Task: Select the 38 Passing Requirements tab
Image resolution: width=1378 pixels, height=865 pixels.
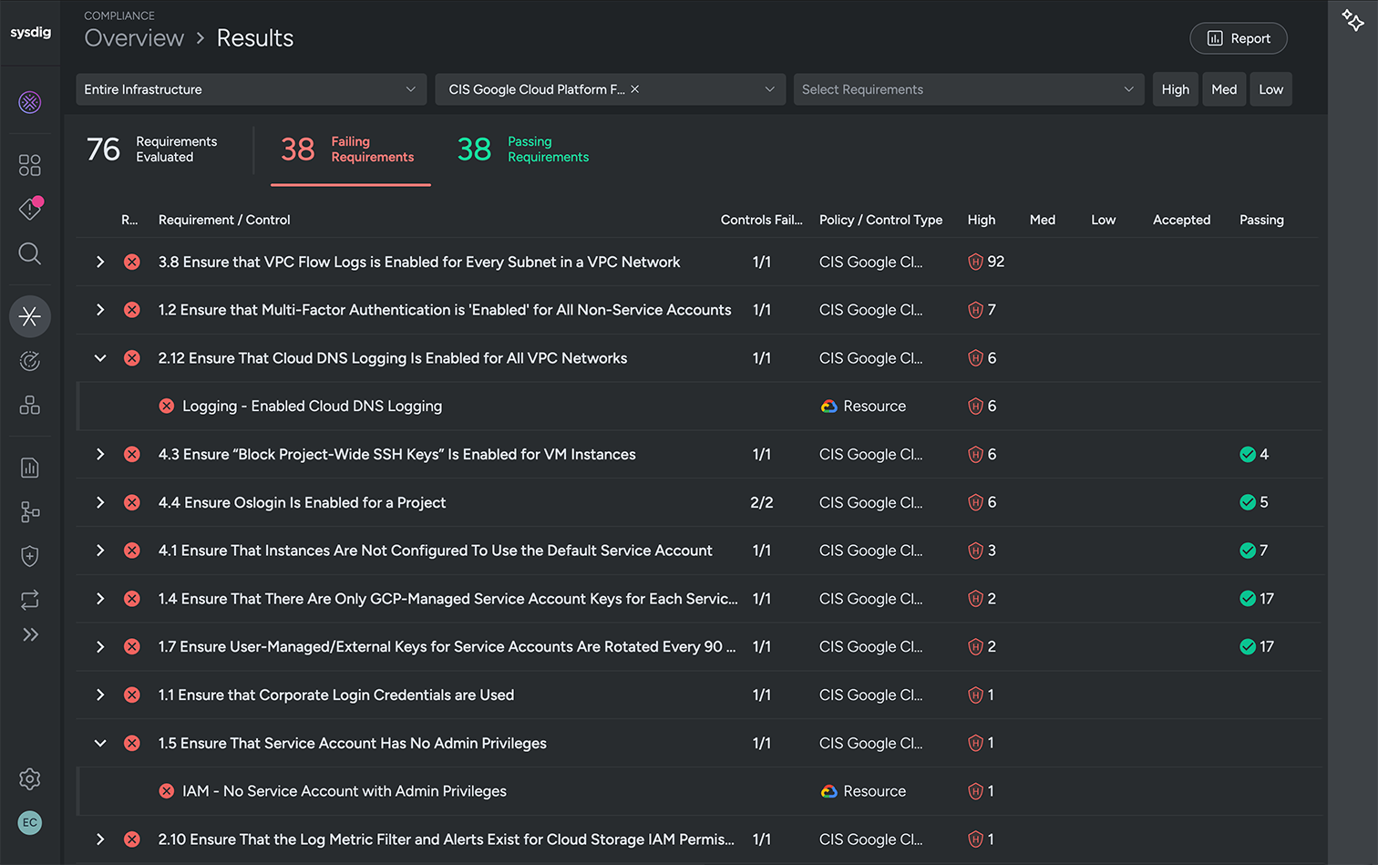Action: pos(523,149)
